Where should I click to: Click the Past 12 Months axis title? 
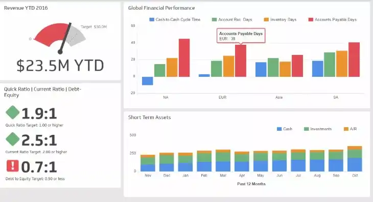point(251,184)
